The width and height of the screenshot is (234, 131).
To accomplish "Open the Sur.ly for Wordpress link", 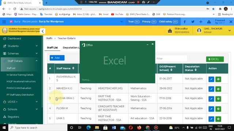I will [51, 21].
